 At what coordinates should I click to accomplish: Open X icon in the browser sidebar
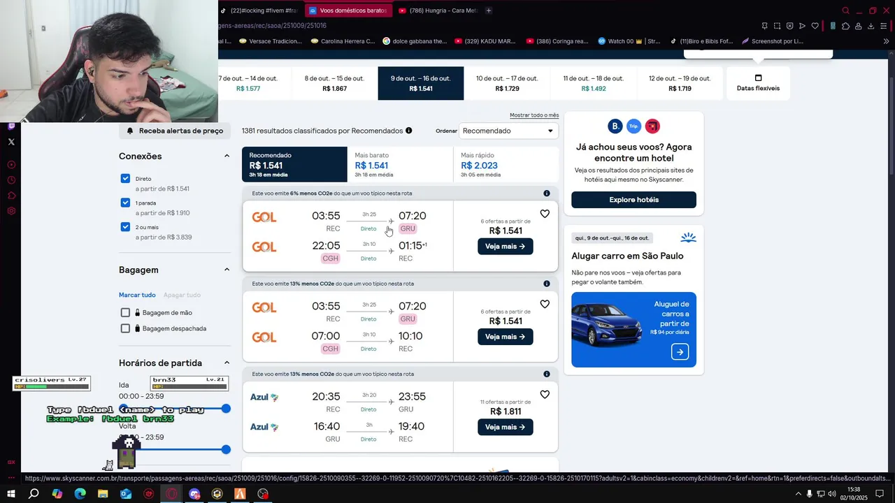pos(11,142)
